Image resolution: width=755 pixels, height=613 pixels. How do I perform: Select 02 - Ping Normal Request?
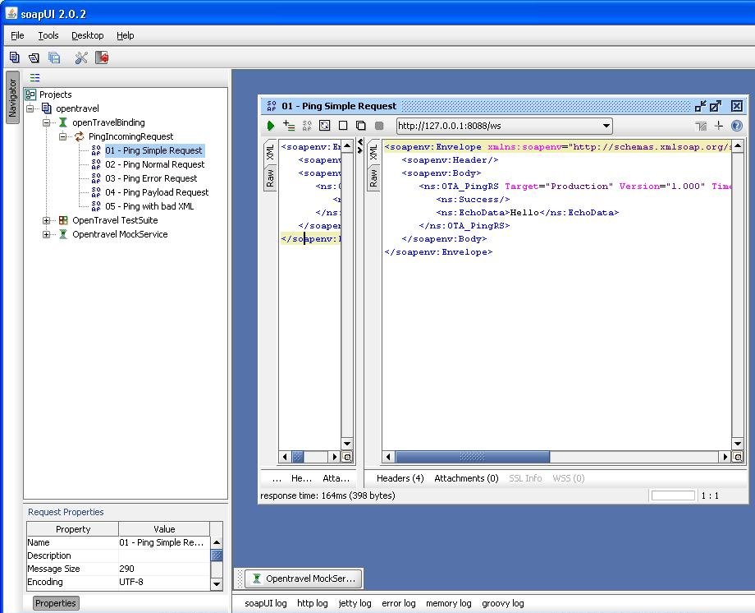coord(155,164)
